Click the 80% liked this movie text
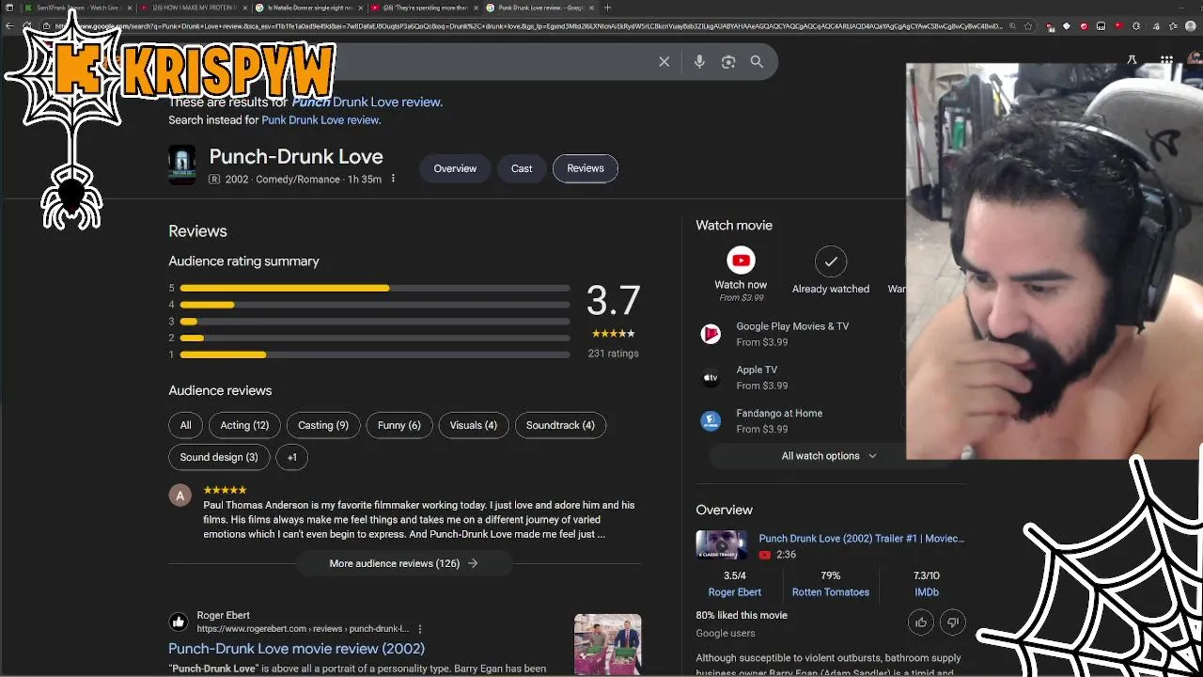 pyautogui.click(x=742, y=615)
